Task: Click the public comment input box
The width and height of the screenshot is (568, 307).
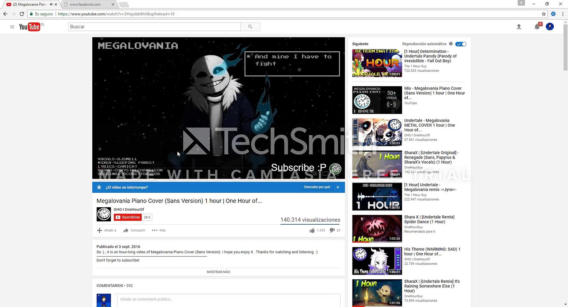Action: point(229,299)
